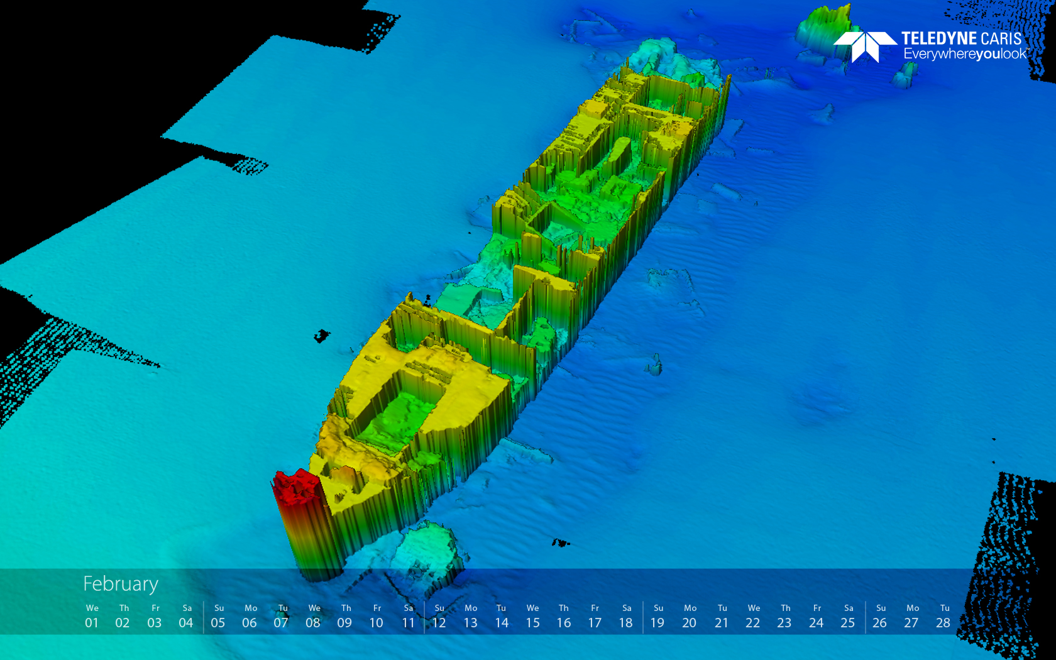Select Friday 17 in calendar
The width and height of the screenshot is (1056, 660).
point(595,617)
